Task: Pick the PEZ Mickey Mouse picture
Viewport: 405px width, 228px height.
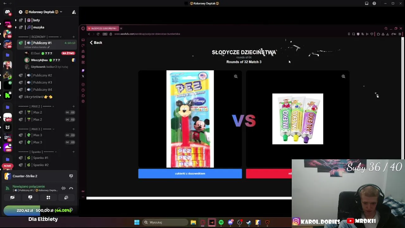Action: pos(190,119)
